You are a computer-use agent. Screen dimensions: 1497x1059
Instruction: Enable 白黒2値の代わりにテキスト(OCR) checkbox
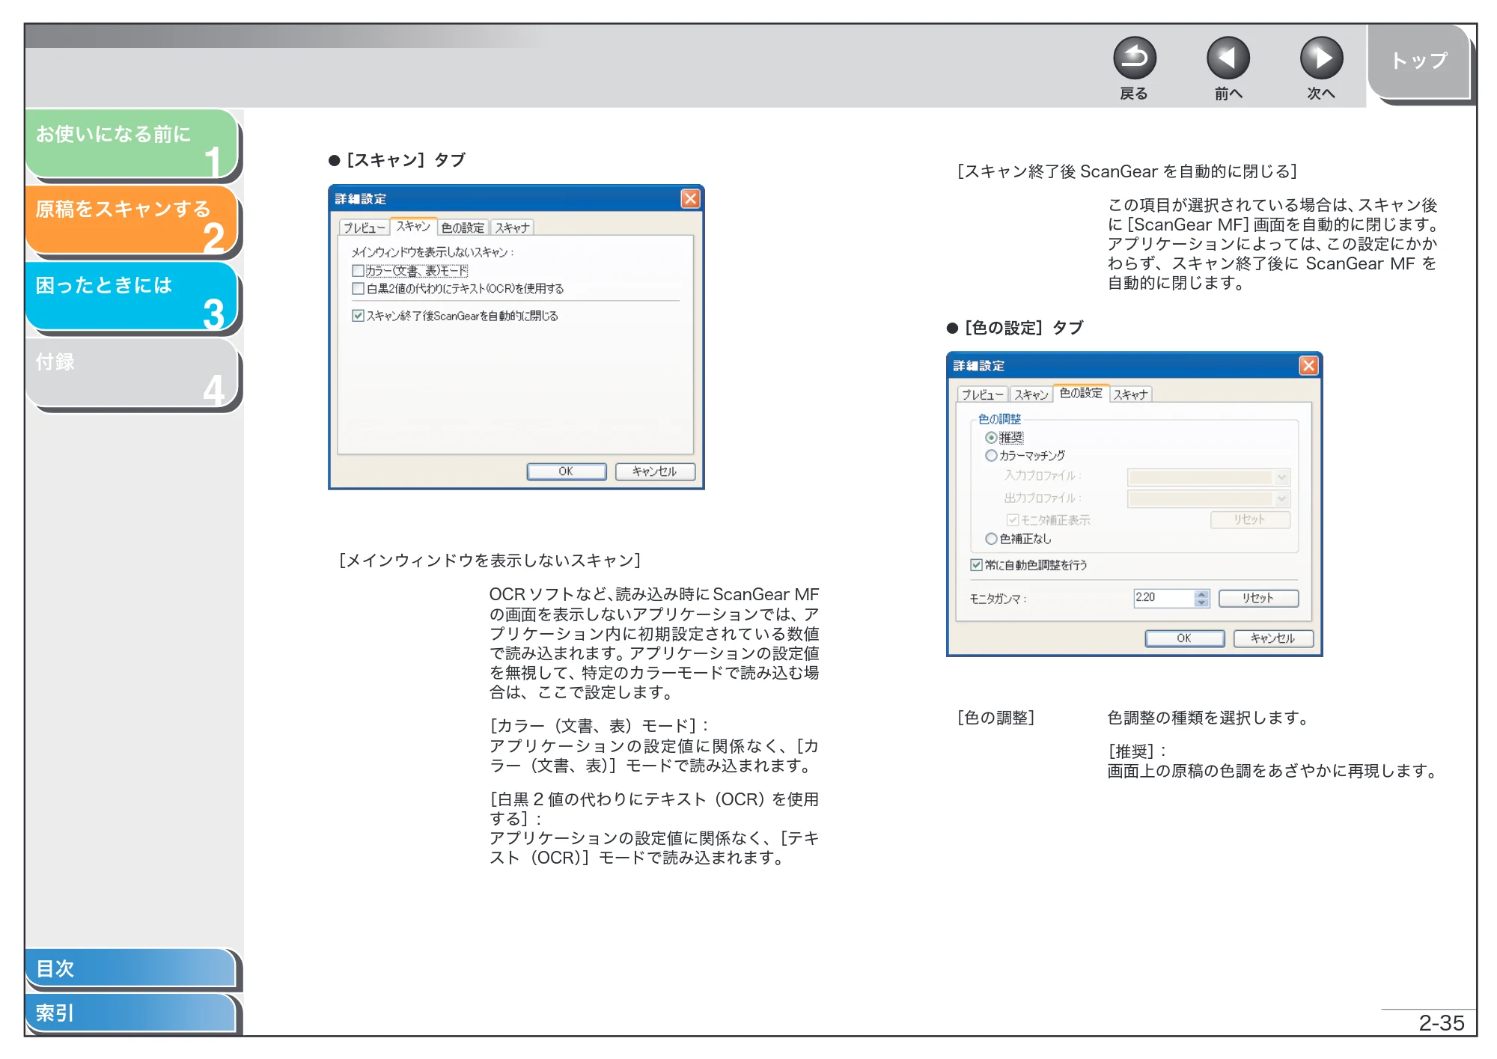[x=358, y=289]
